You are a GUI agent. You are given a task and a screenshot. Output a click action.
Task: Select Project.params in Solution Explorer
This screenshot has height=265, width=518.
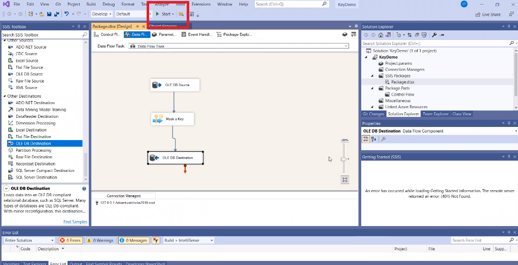(398, 63)
